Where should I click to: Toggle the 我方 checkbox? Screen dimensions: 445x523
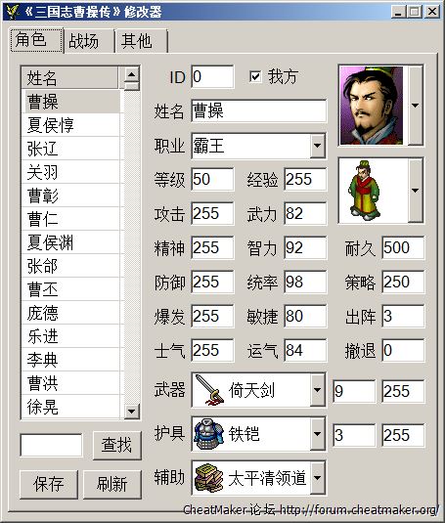pos(255,76)
